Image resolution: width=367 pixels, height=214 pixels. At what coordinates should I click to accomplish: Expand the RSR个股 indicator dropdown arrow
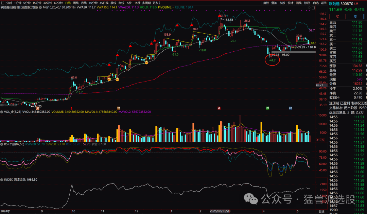point(2,144)
